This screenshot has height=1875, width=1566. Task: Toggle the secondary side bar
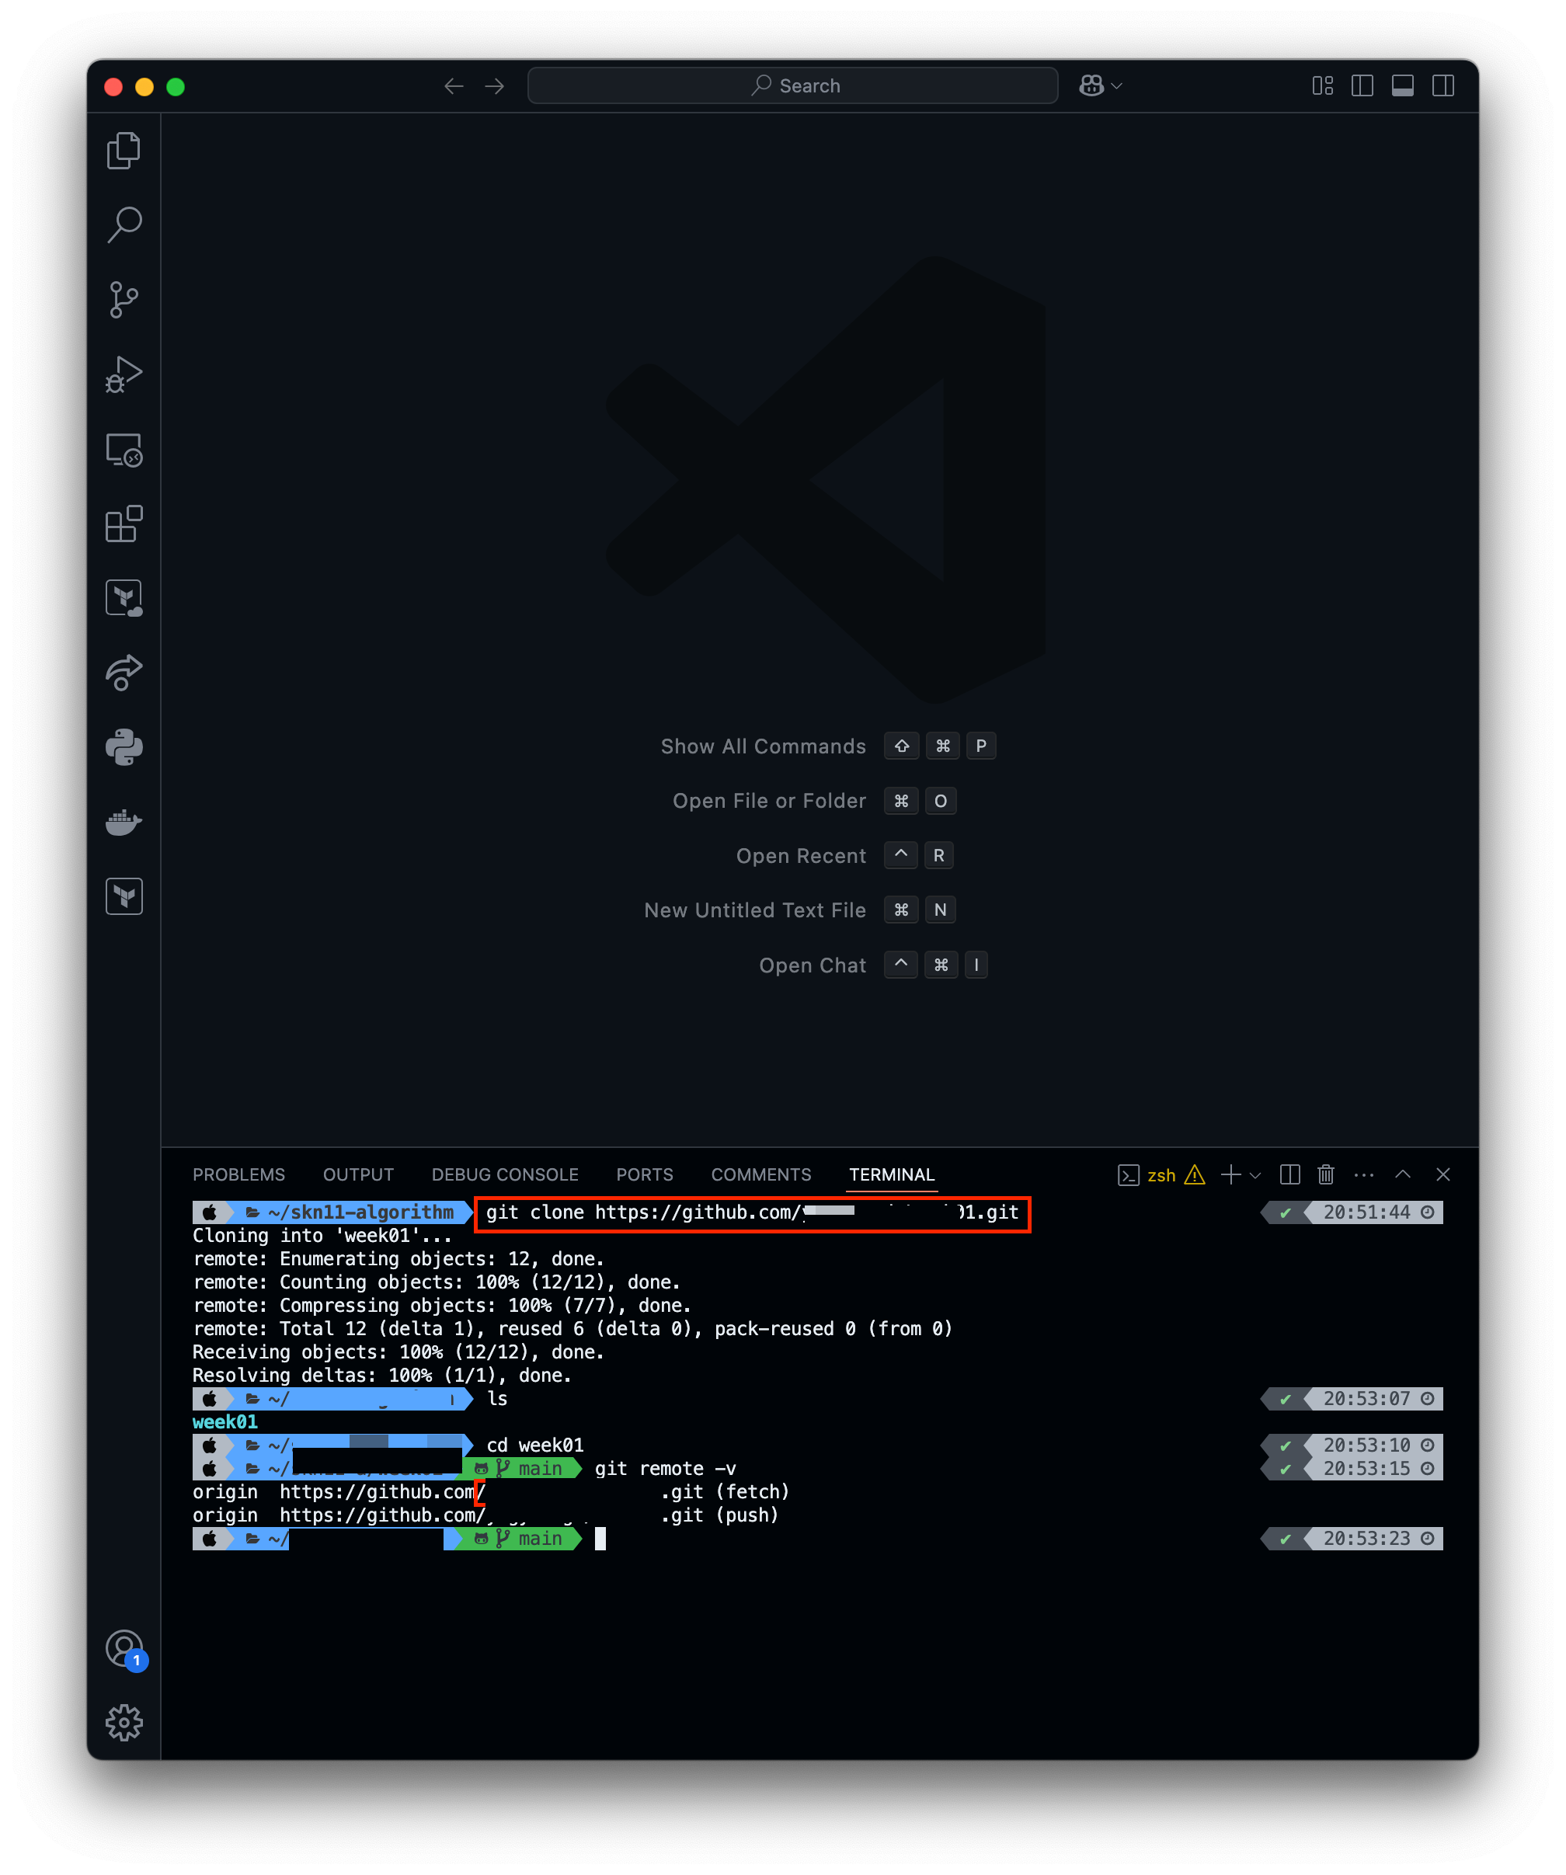pos(1442,85)
